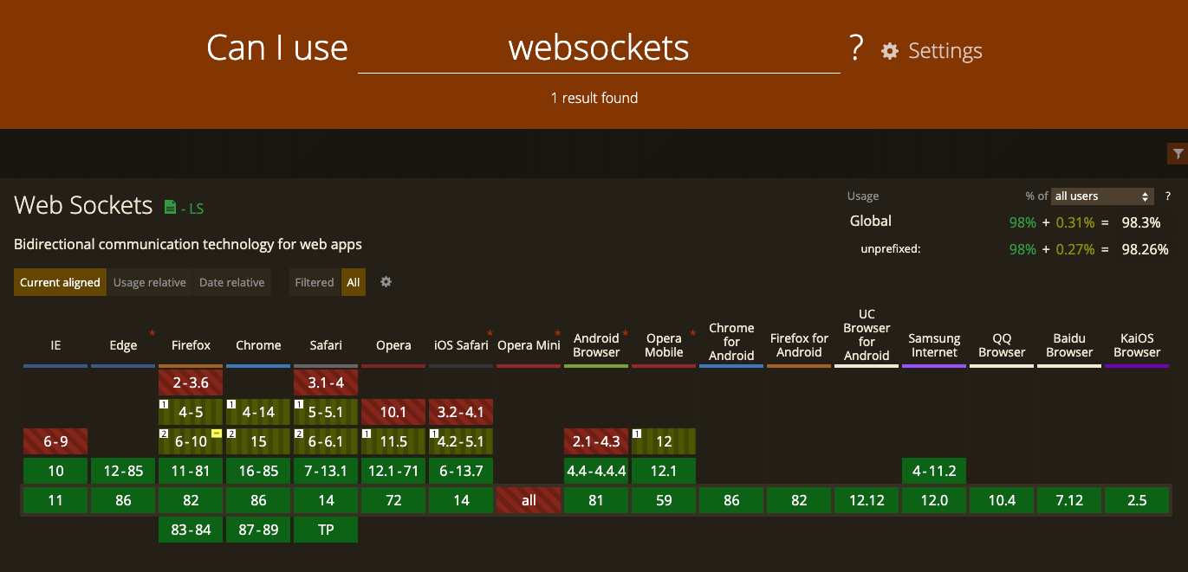
Task: Select the All browsers toggle
Action: (354, 282)
